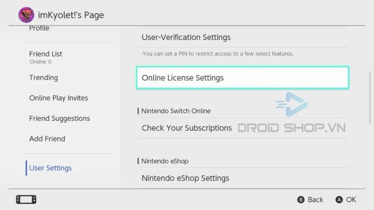Open the Friend List
Image resolution: width=374 pixels, height=210 pixels.
point(46,54)
